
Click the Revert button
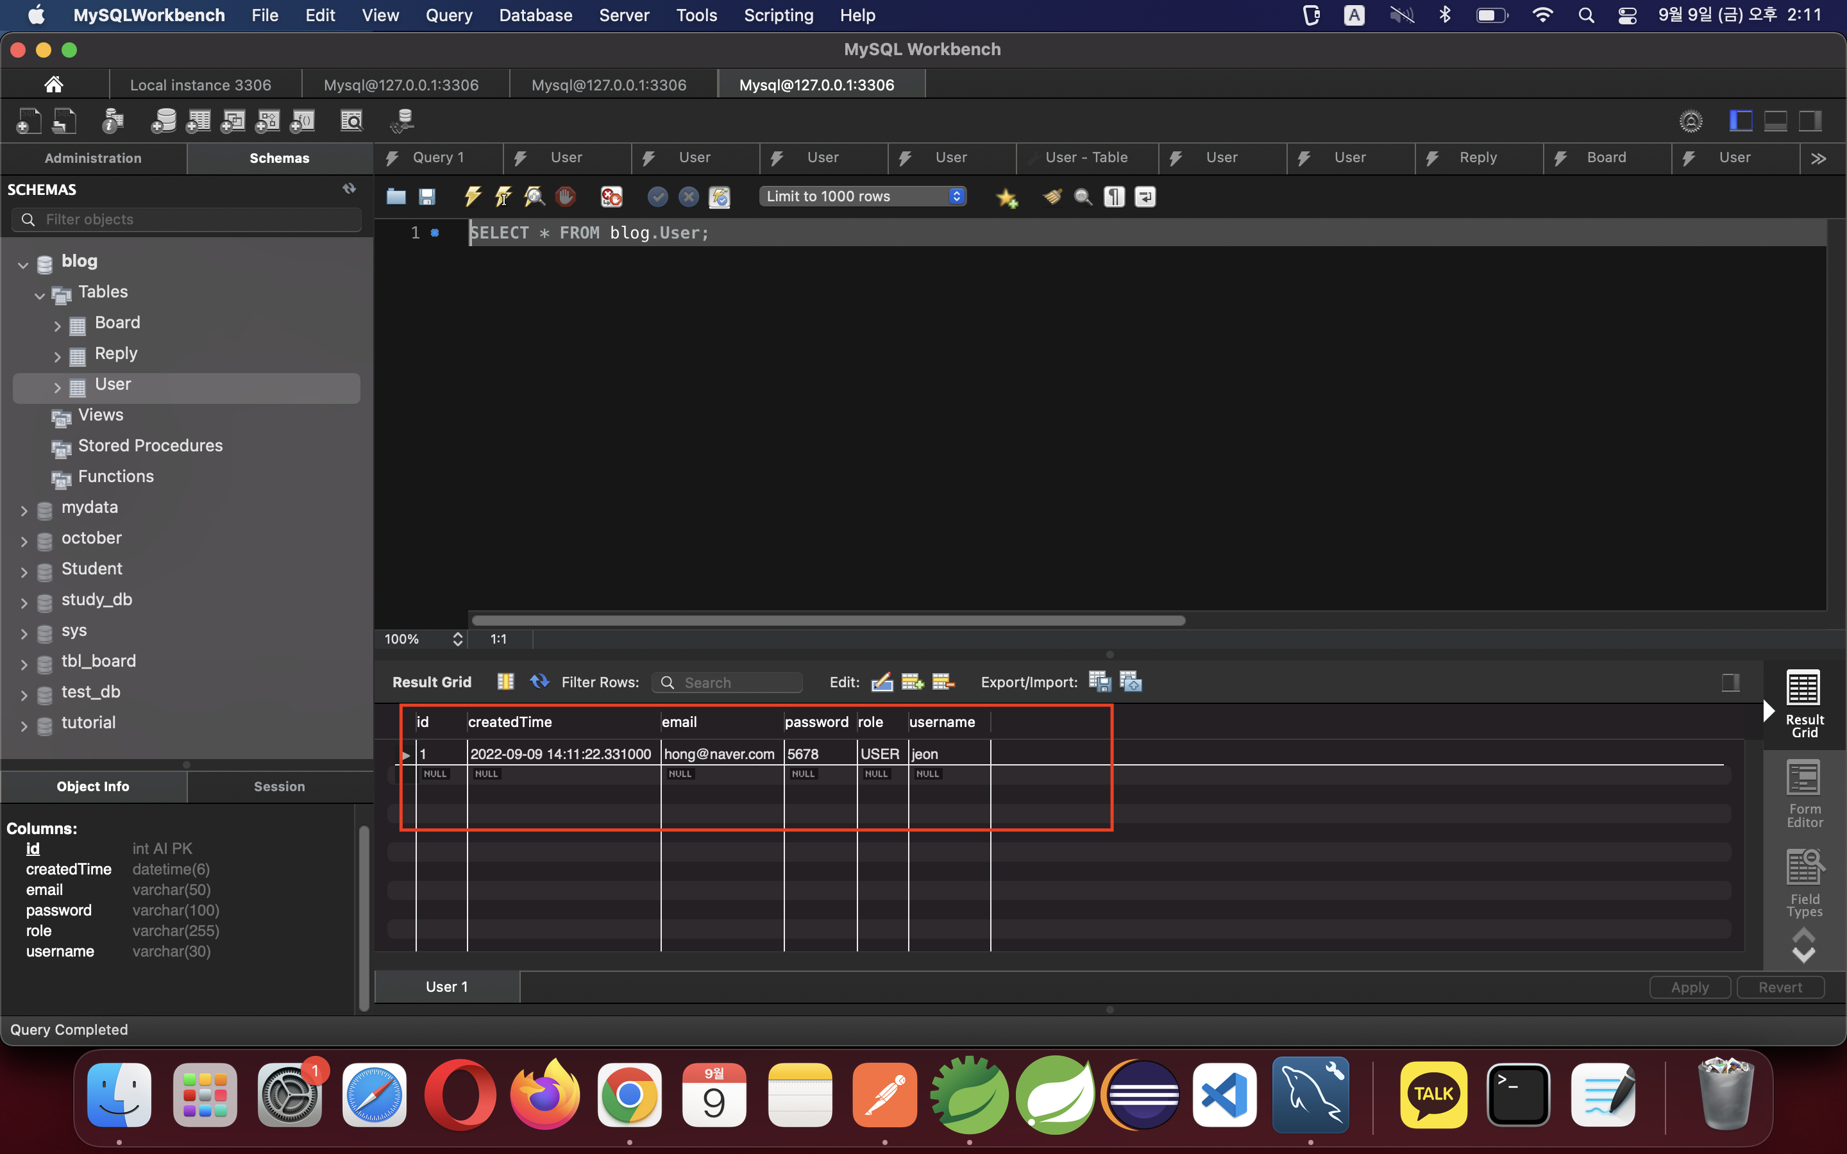(1780, 987)
